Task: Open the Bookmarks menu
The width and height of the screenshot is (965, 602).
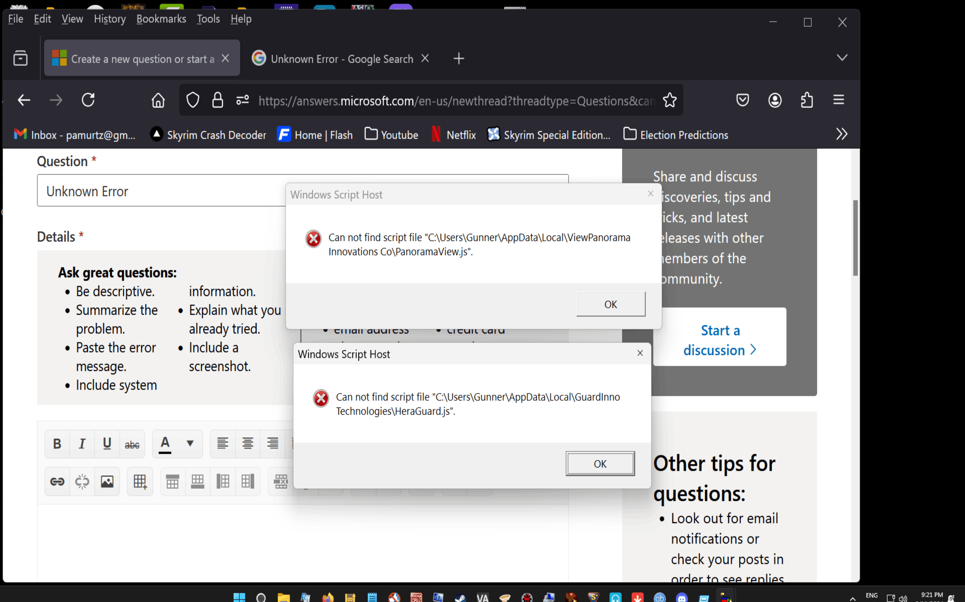Action: pyautogui.click(x=161, y=18)
